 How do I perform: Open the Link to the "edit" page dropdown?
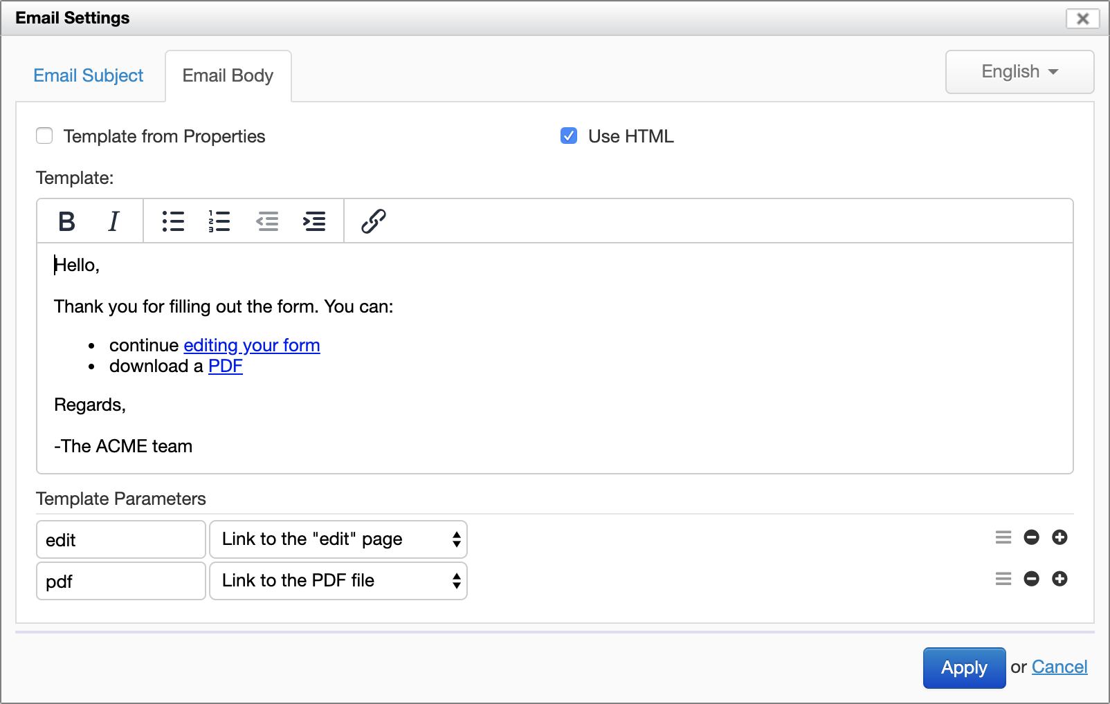[338, 539]
